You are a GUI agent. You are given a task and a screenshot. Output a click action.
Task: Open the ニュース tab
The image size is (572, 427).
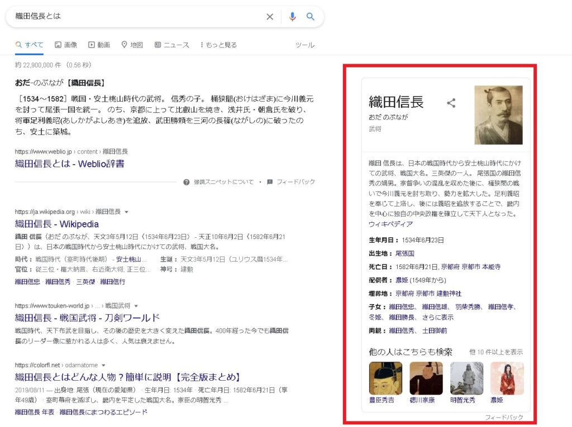click(172, 45)
